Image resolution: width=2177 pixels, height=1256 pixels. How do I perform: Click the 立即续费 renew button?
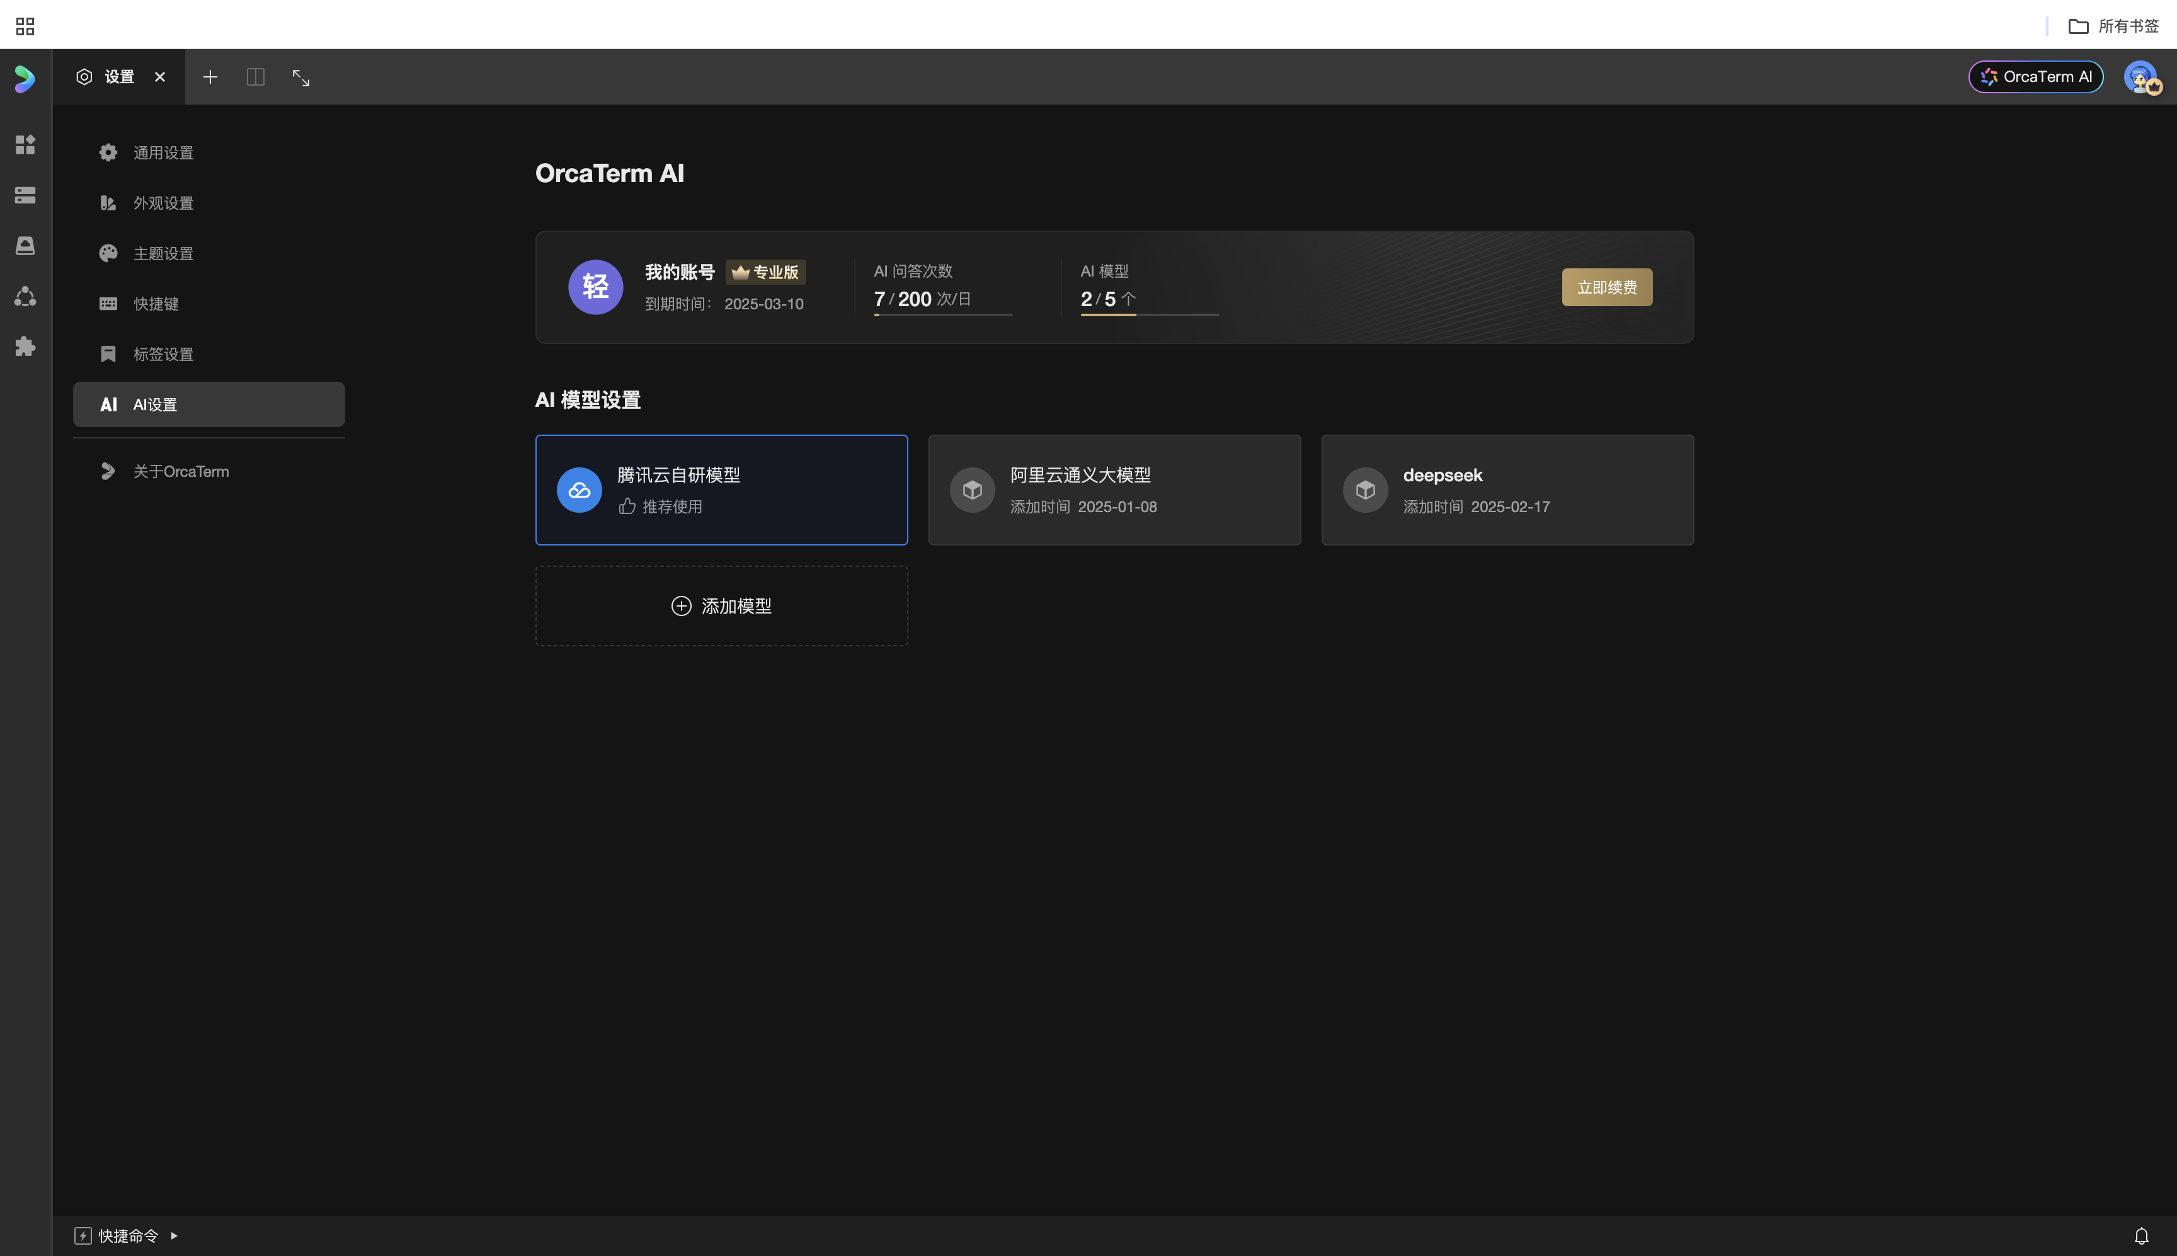[x=1607, y=287]
